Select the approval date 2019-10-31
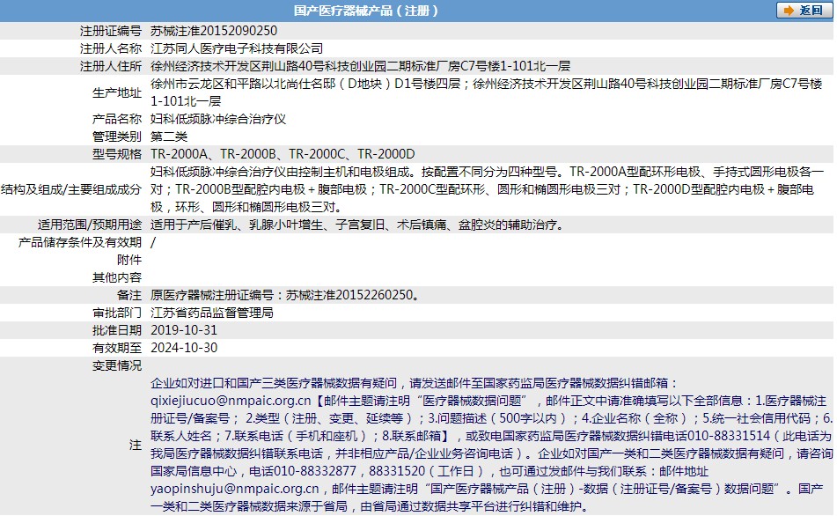This screenshot has height=516, width=837. pos(184,330)
